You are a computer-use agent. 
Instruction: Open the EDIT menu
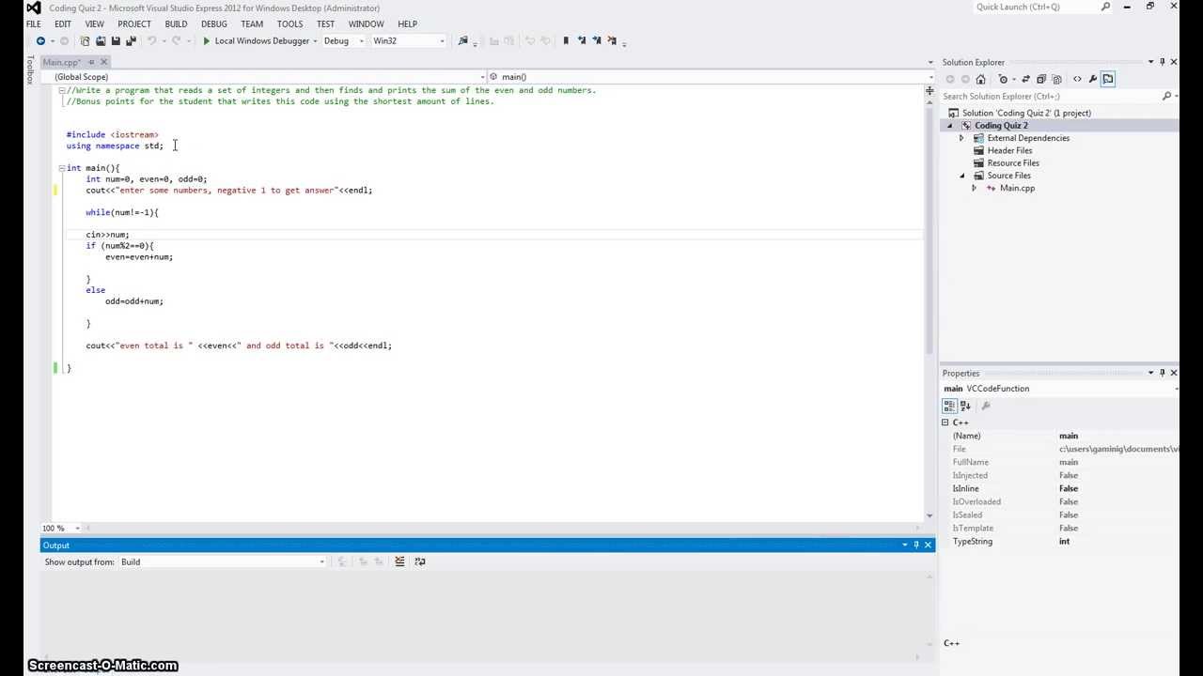point(63,23)
